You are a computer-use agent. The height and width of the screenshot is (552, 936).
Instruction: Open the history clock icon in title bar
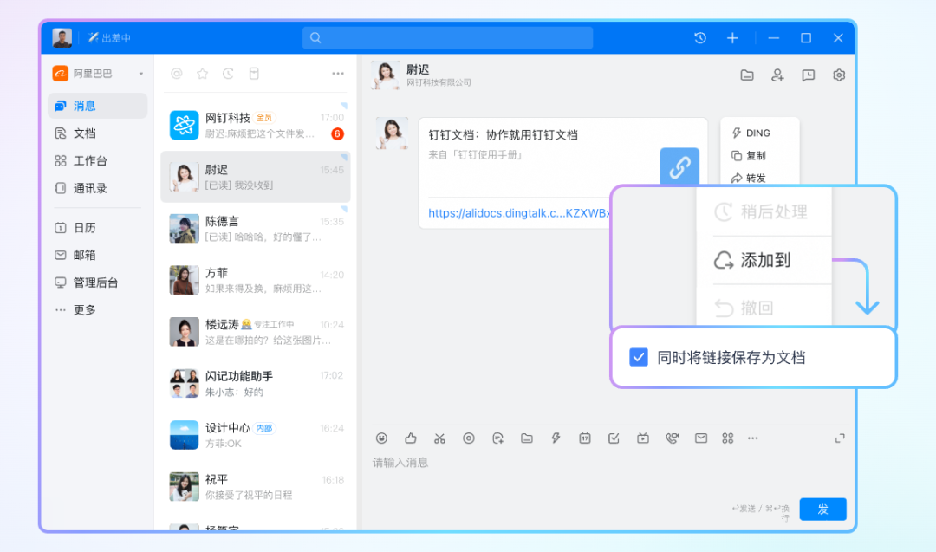click(x=700, y=38)
